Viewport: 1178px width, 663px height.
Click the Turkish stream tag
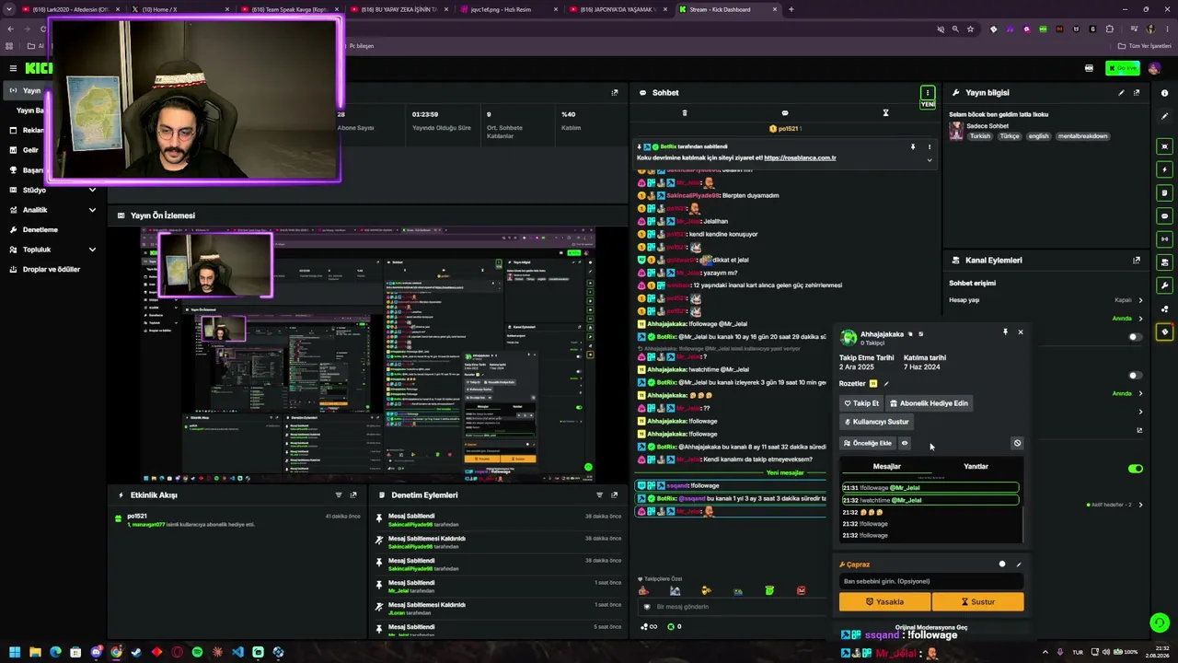point(980,136)
